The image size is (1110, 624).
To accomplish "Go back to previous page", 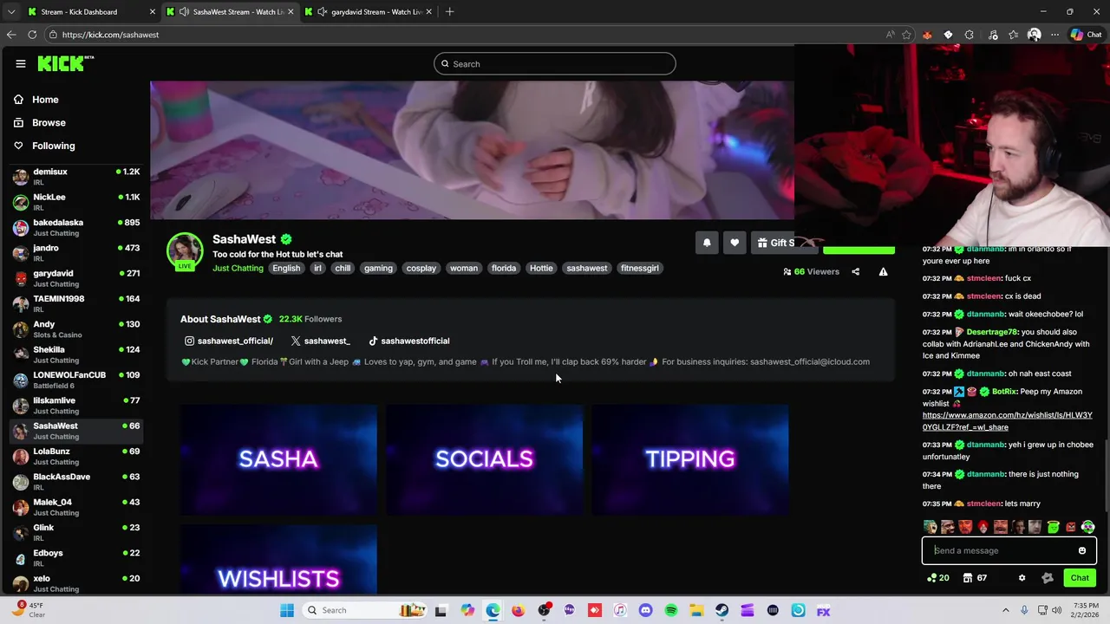I will 11,35.
